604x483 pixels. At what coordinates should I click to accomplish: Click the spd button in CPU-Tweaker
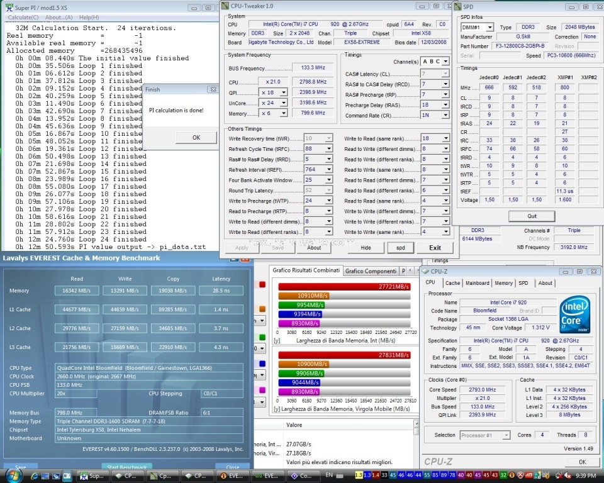400,248
